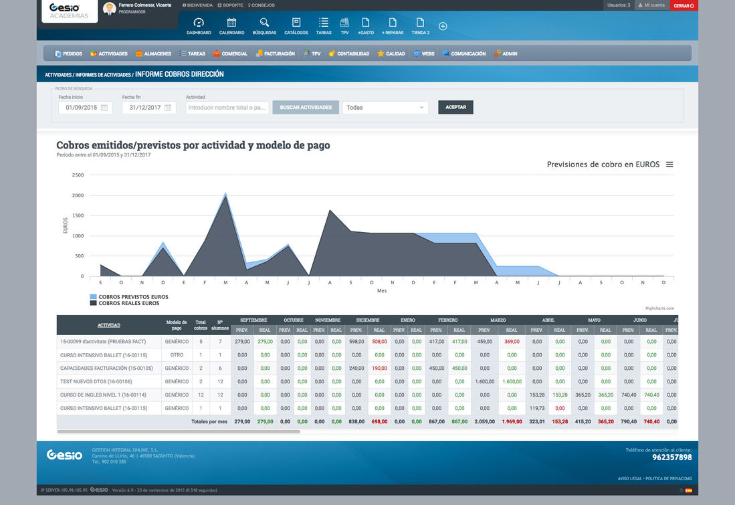Click the Highcharts.com credit link
This screenshot has height=505, width=735.
point(659,308)
